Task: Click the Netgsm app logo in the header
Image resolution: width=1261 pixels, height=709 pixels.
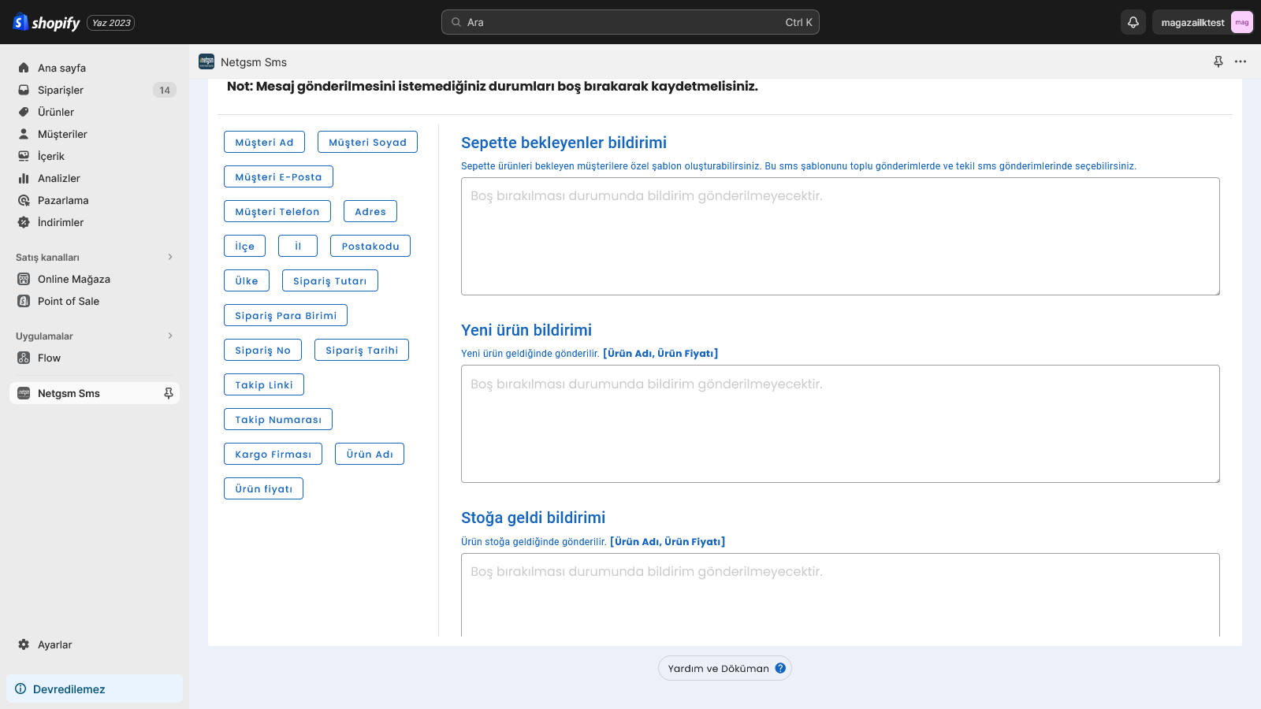Action: coord(206,61)
